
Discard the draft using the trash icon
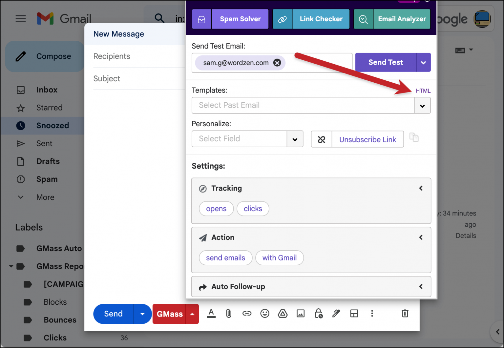[405, 314]
